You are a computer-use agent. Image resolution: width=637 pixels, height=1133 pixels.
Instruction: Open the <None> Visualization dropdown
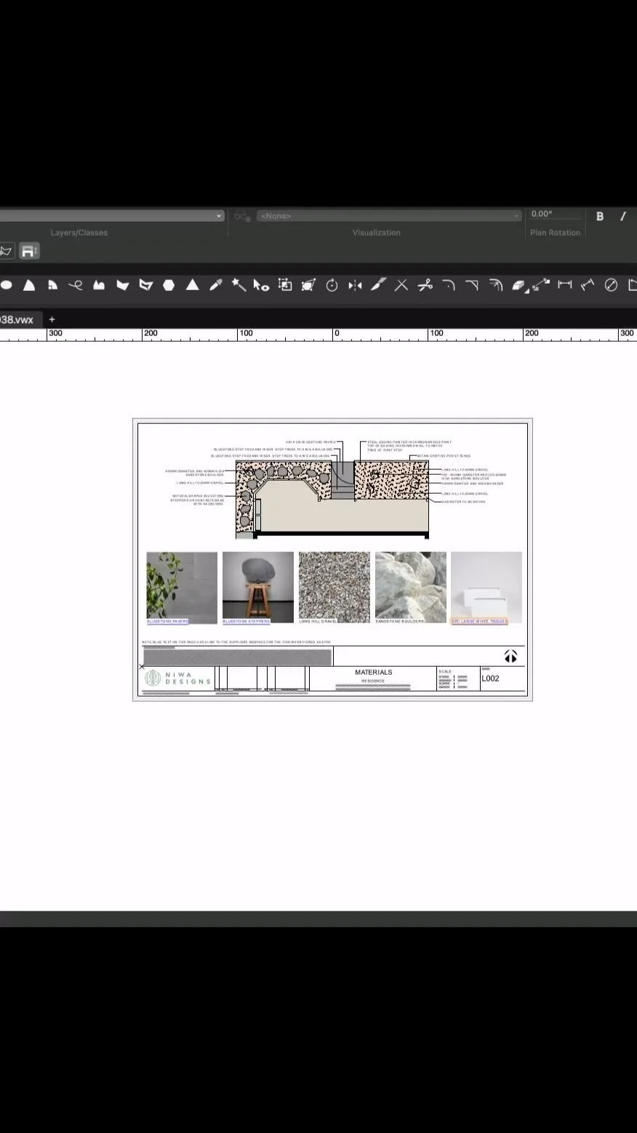pos(389,216)
